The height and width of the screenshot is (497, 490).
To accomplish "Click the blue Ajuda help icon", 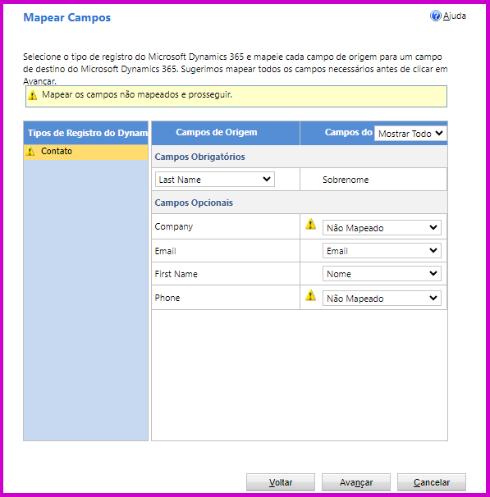I will tap(436, 16).
